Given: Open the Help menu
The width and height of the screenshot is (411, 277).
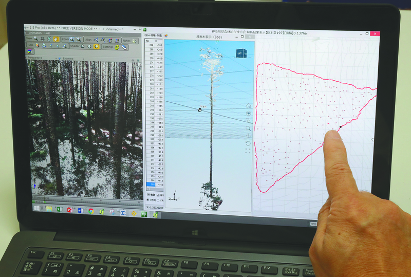Looking at the screenshot, I should [x=47, y=33].
